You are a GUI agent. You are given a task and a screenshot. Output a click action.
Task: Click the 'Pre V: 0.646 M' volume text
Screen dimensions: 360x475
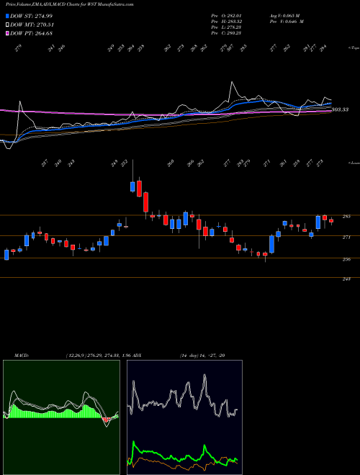(286, 22)
